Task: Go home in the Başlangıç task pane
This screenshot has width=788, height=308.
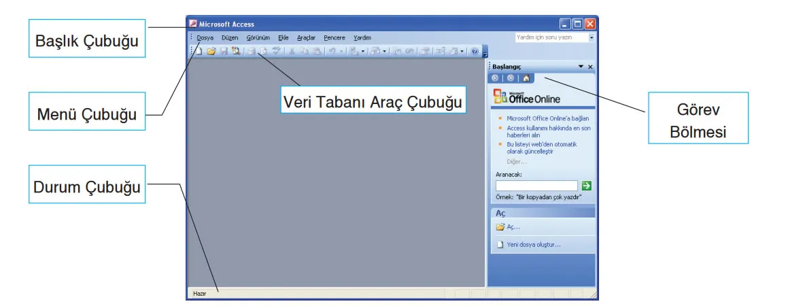Action: pos(526,78)
